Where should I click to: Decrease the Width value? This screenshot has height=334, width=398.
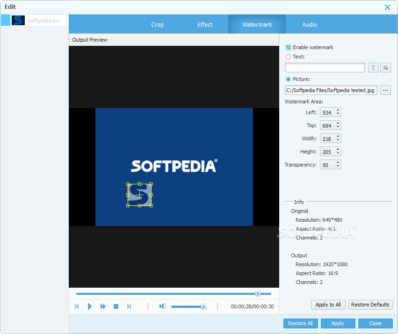coord(338,140)
